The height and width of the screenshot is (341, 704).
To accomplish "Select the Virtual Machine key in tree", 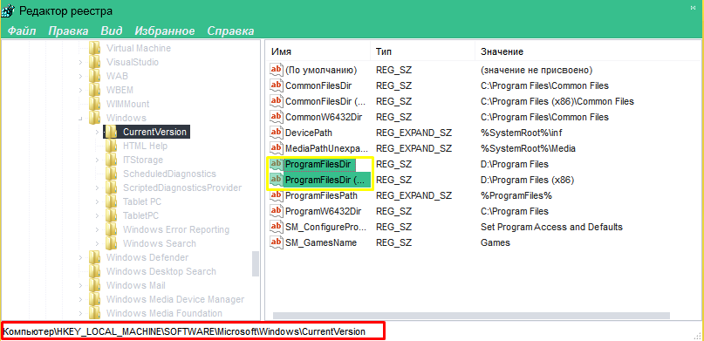I will [x=139, y=48].
